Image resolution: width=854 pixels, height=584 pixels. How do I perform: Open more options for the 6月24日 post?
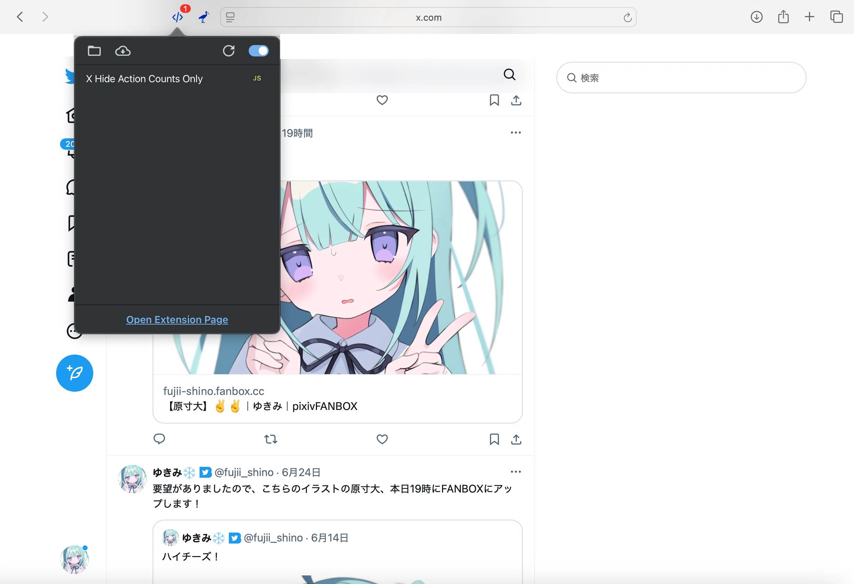pyautogui.click(x=516, y=471)
